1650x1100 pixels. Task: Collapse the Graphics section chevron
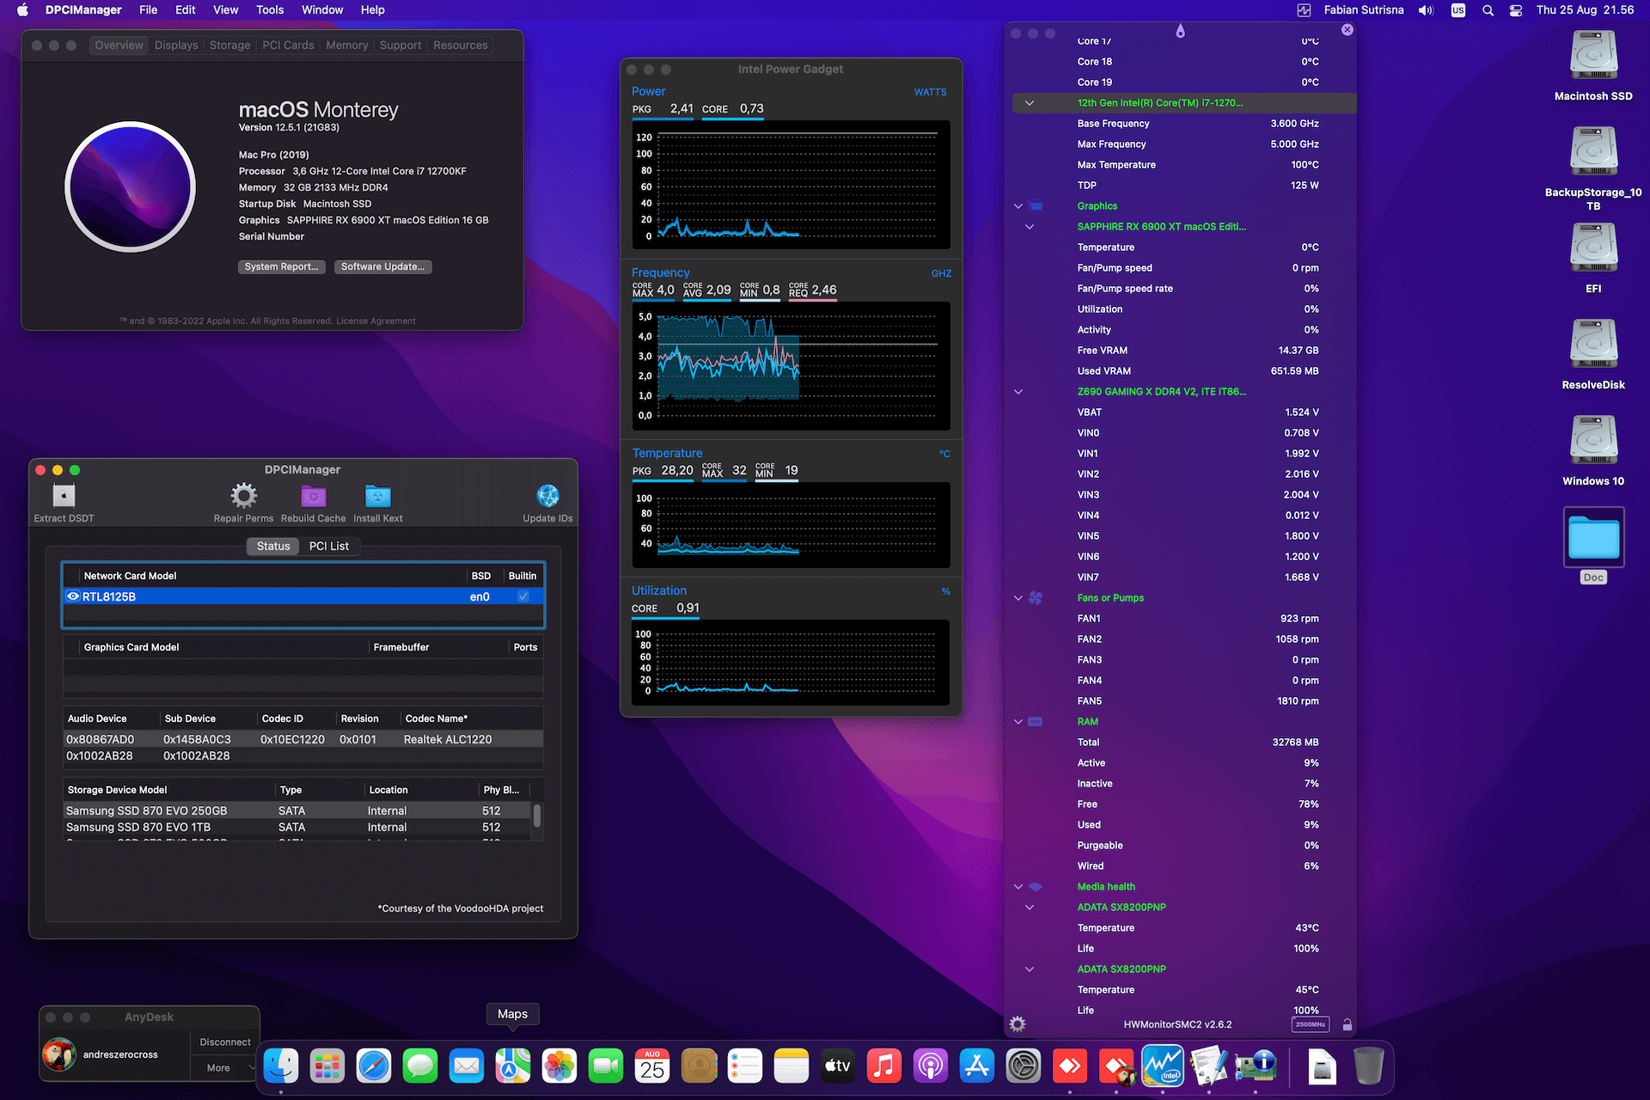pyautogui.click(x=1018, y=205)
